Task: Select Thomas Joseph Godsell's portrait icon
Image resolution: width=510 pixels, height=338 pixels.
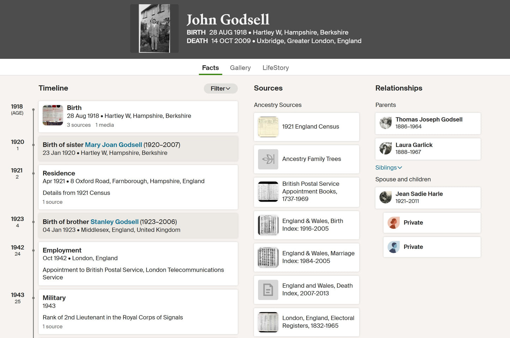Action: point(385,123)
